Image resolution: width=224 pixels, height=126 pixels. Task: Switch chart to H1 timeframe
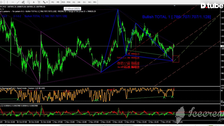tap(74, 2)
